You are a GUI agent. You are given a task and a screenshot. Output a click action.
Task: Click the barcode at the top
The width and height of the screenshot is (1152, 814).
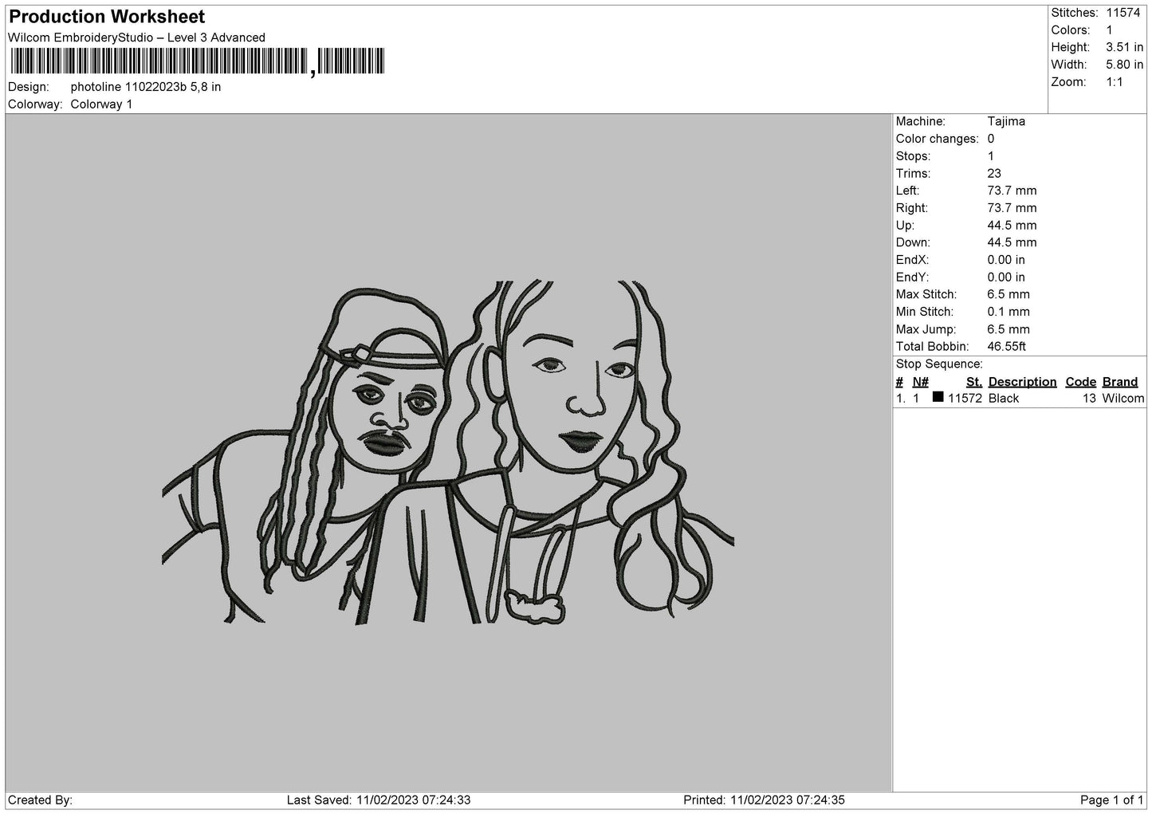click(197, 61)
